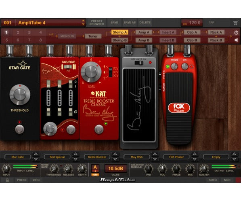Click the Input knob
This screenshot has width=241, height=201.
pos(6,169)
